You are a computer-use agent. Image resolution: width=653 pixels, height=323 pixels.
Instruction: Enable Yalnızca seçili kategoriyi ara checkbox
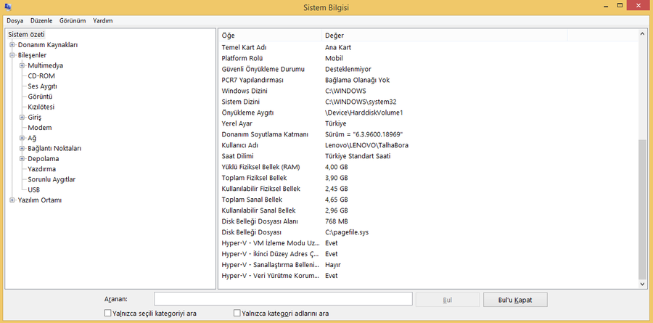coord(108,314)
